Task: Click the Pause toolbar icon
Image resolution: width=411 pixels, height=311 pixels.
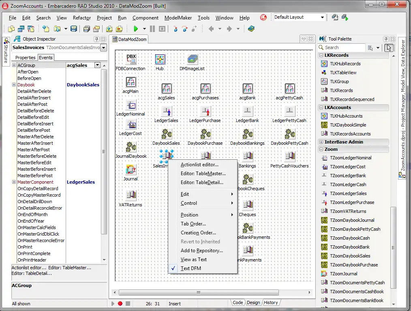Action: [152, 28]
